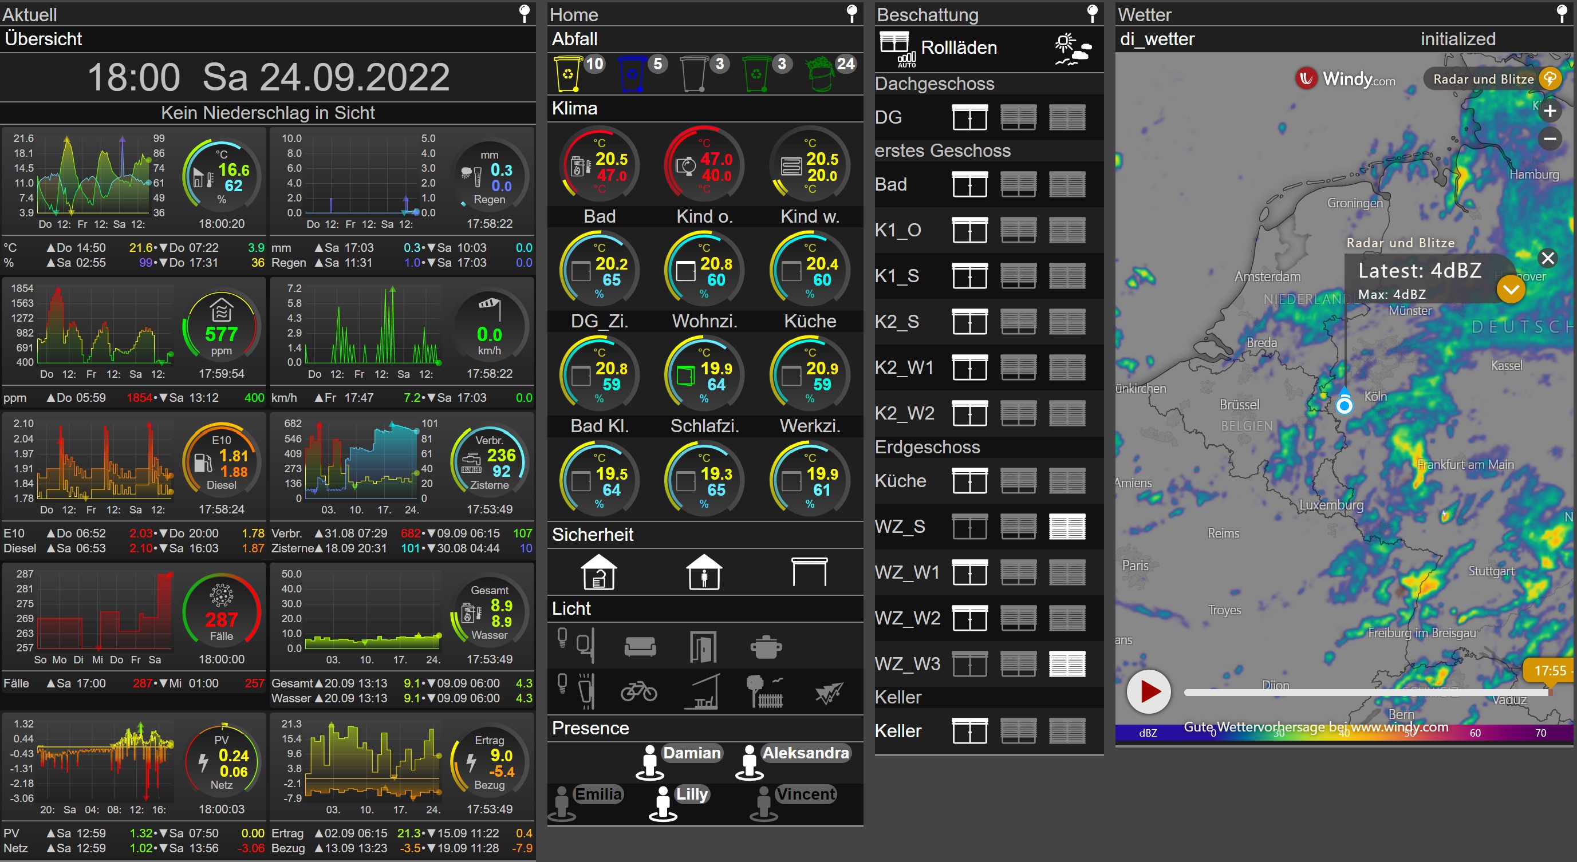Click the house-with-person security icon

point(704,572)
